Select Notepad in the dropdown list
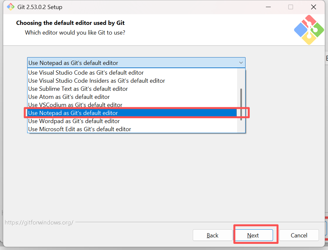 [x=132, y=113]
